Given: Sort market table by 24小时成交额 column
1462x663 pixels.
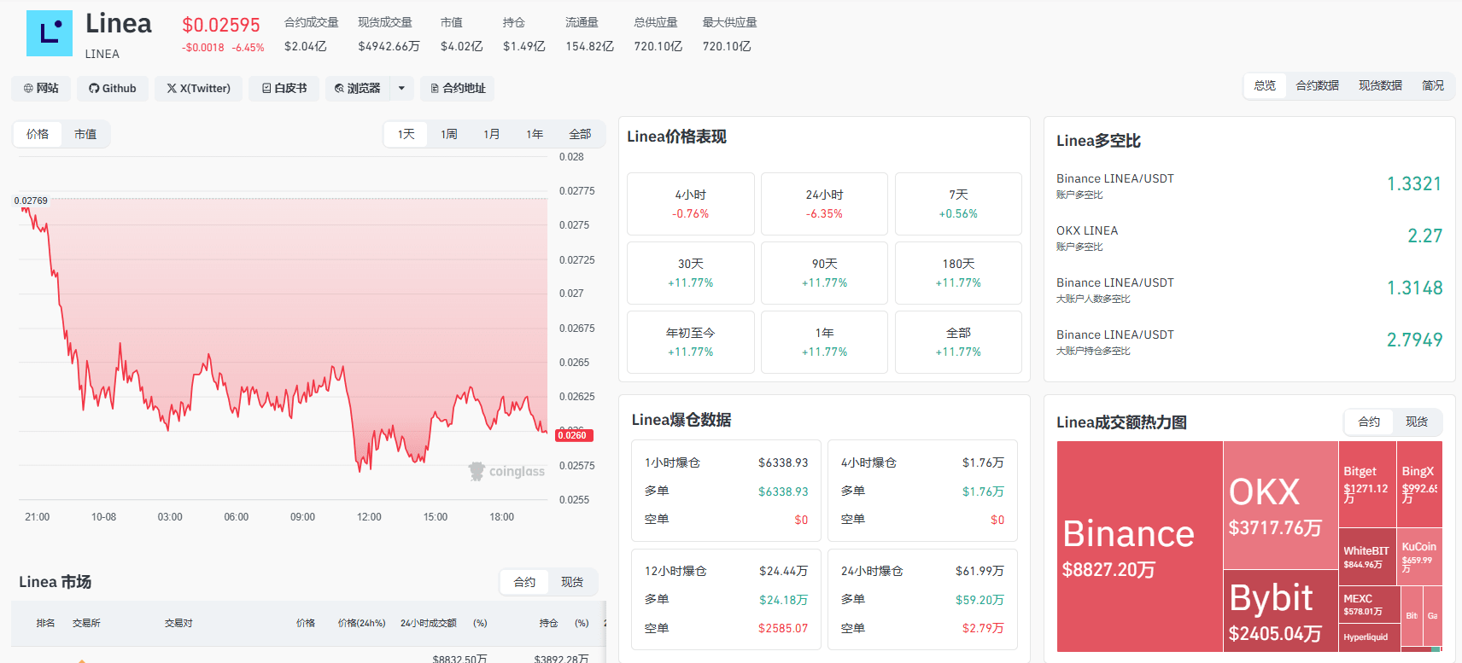Looking at the screenshot, I should click(428, 623).
